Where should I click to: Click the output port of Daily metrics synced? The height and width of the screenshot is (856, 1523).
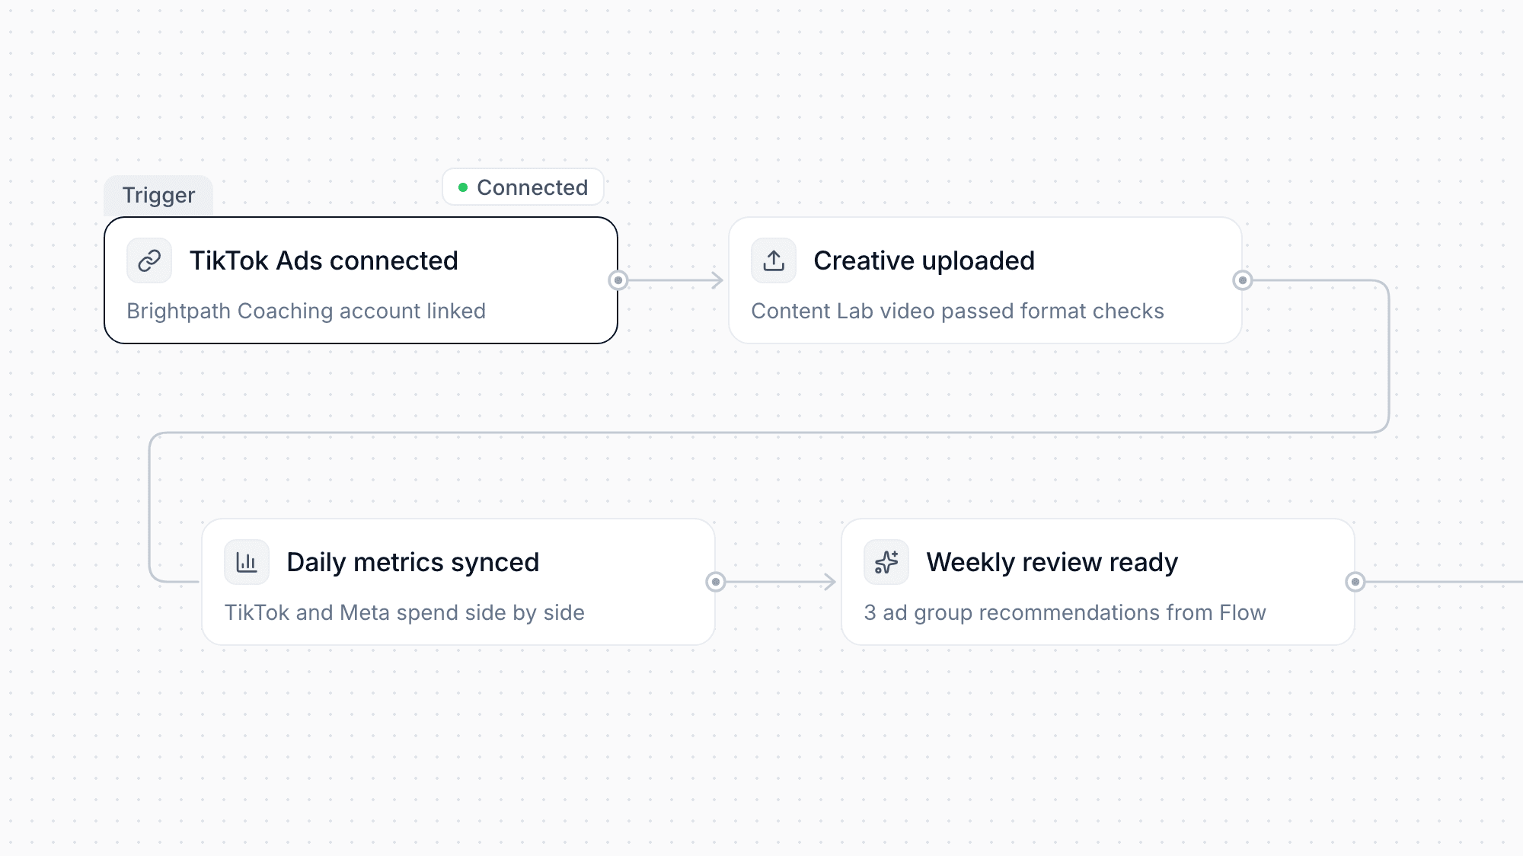tap(716, 582)
